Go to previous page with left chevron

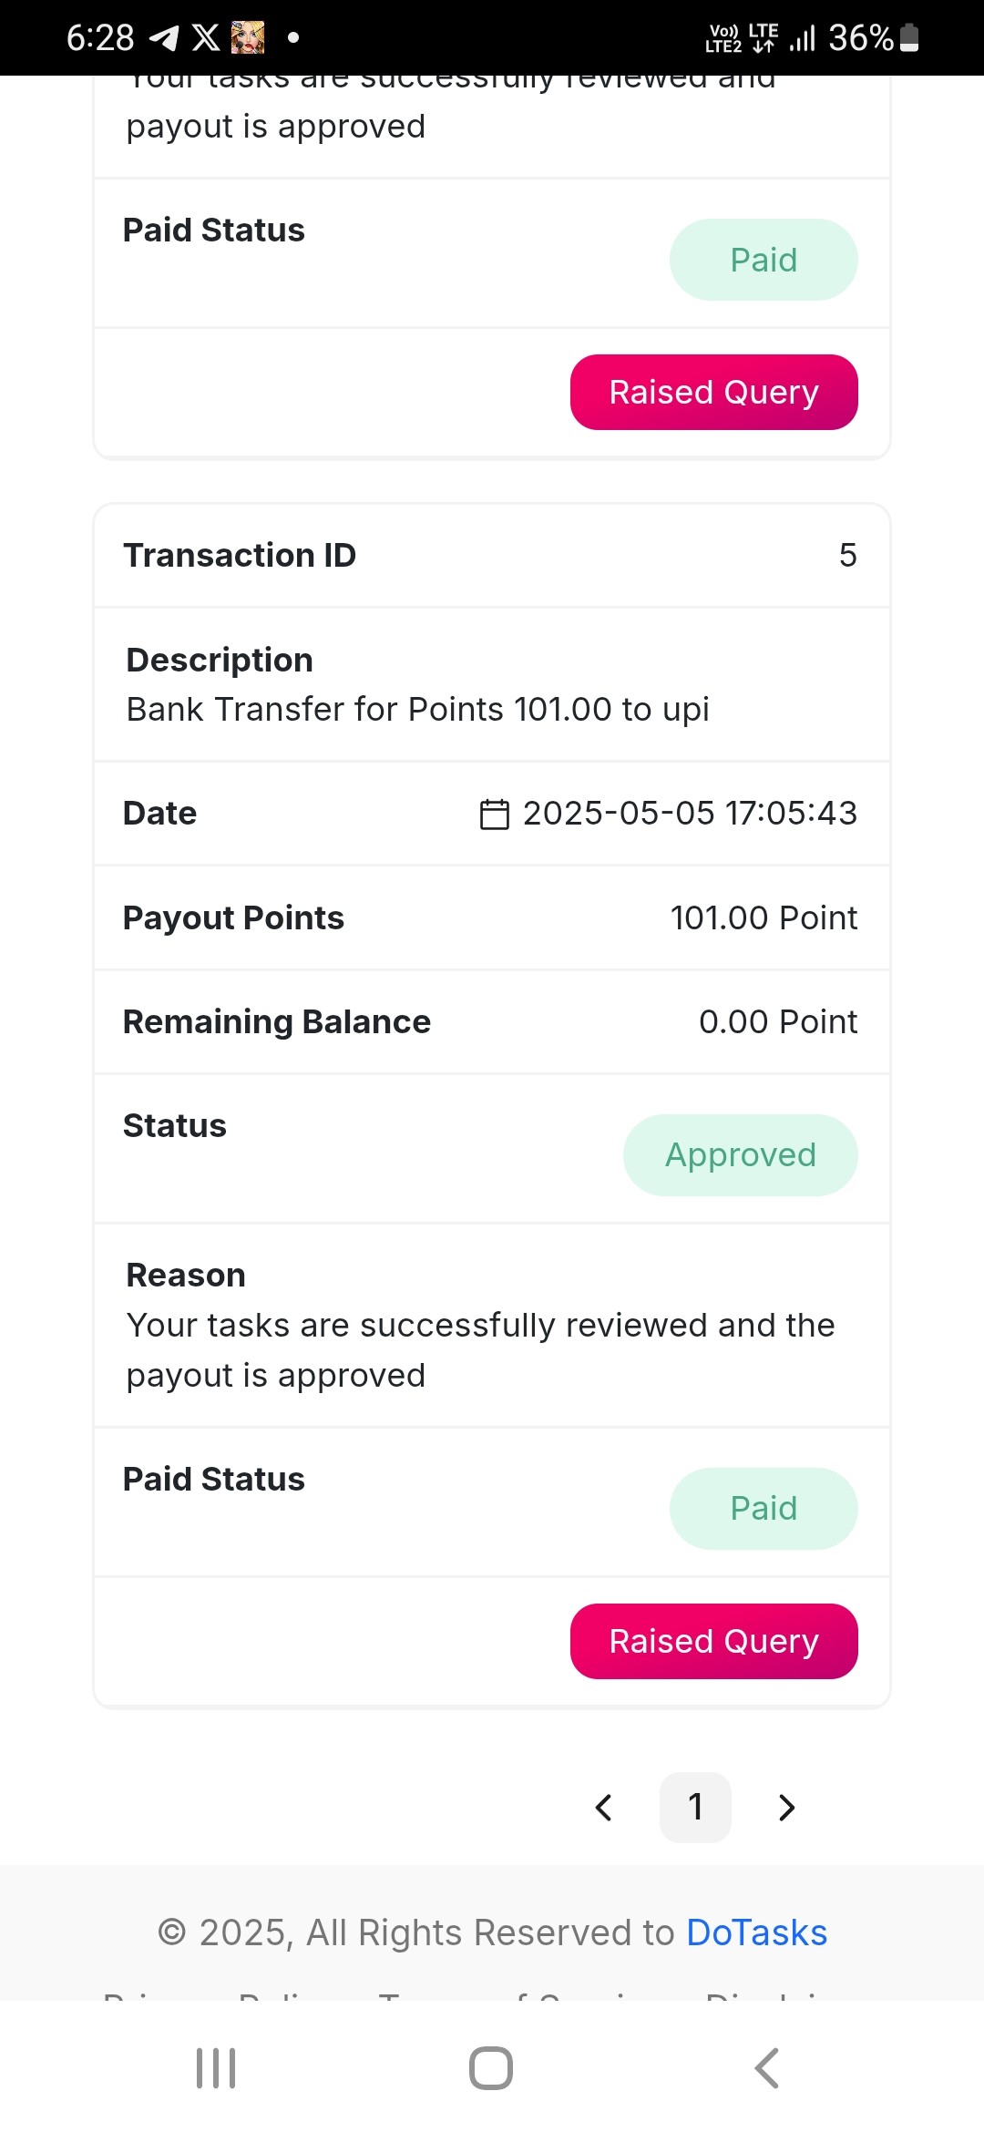click(x=603, y=1808)
